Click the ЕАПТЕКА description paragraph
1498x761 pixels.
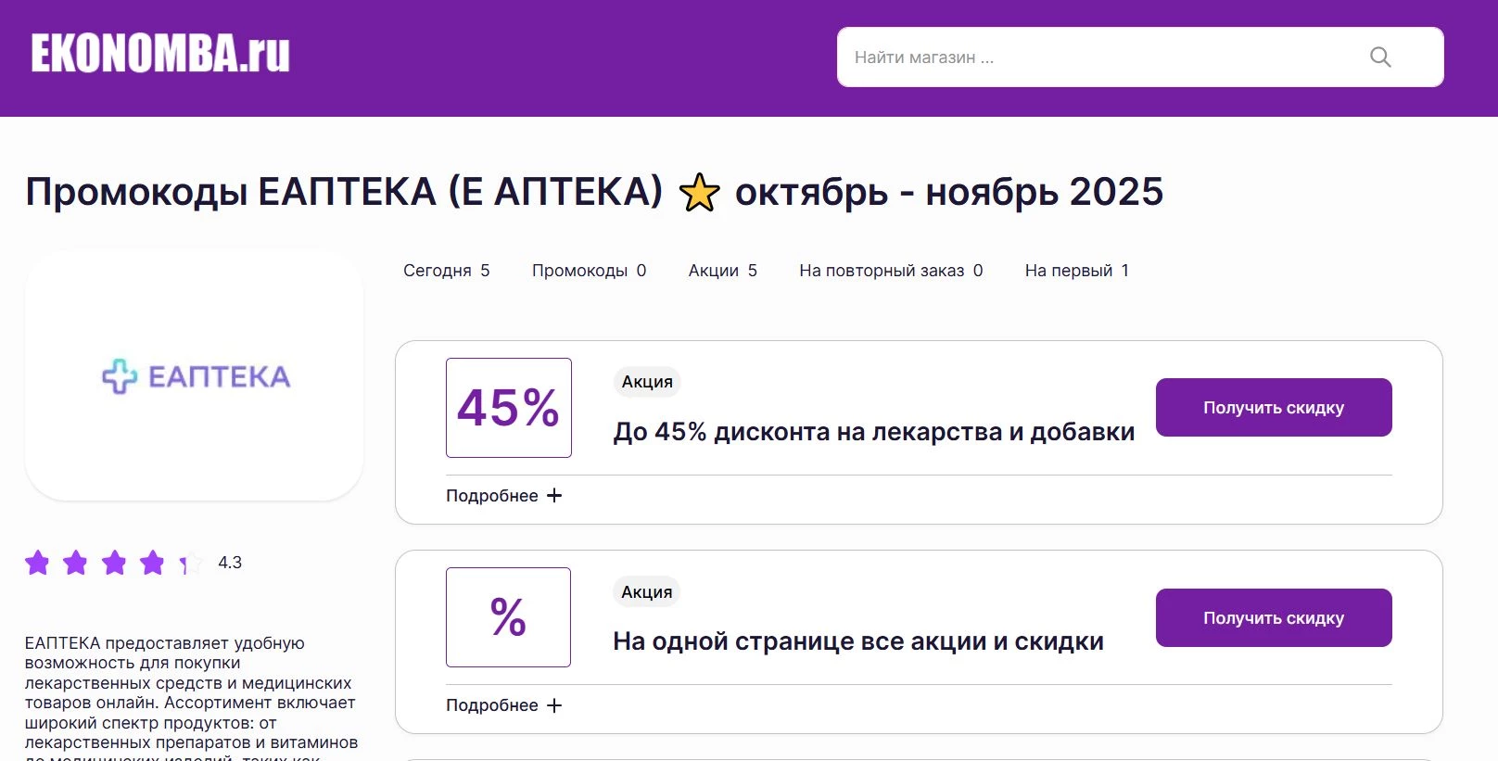(x=192, y=697)
